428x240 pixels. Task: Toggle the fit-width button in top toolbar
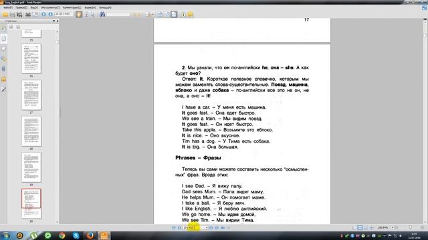[174, 14]
